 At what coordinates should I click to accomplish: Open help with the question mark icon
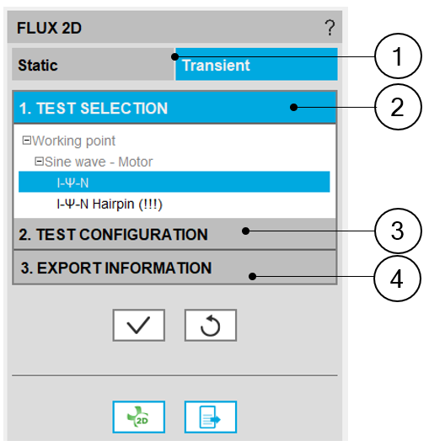click(x=330, y=28)
